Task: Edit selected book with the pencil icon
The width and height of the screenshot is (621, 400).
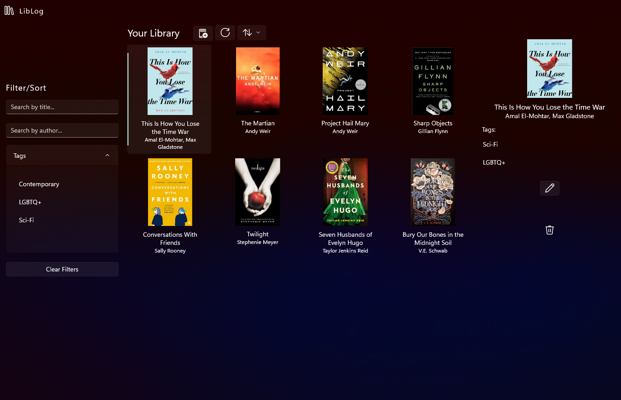Action: [x=549, y=188]
